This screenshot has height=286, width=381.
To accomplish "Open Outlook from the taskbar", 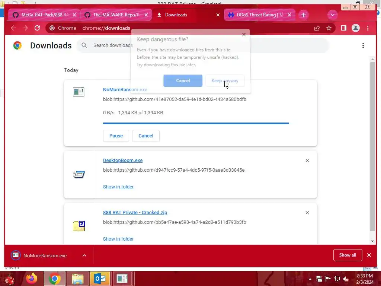I will click(100, 279).
